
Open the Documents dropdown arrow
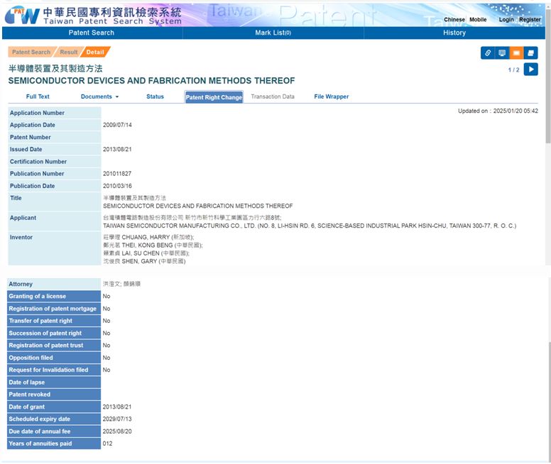[x=117, y=96]
